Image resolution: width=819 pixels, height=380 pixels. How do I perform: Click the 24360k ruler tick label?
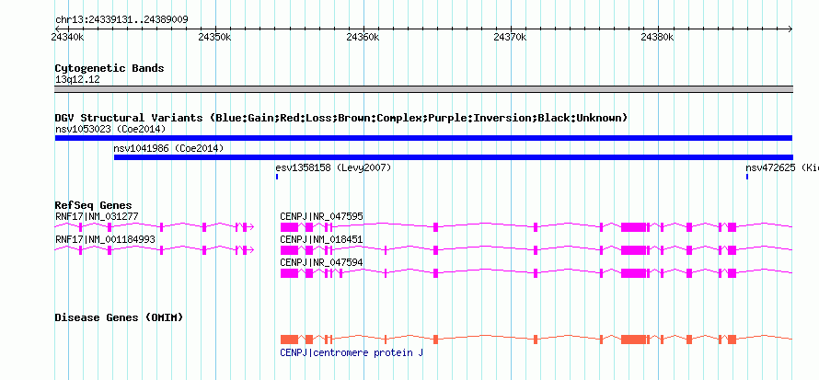[363, 38]
